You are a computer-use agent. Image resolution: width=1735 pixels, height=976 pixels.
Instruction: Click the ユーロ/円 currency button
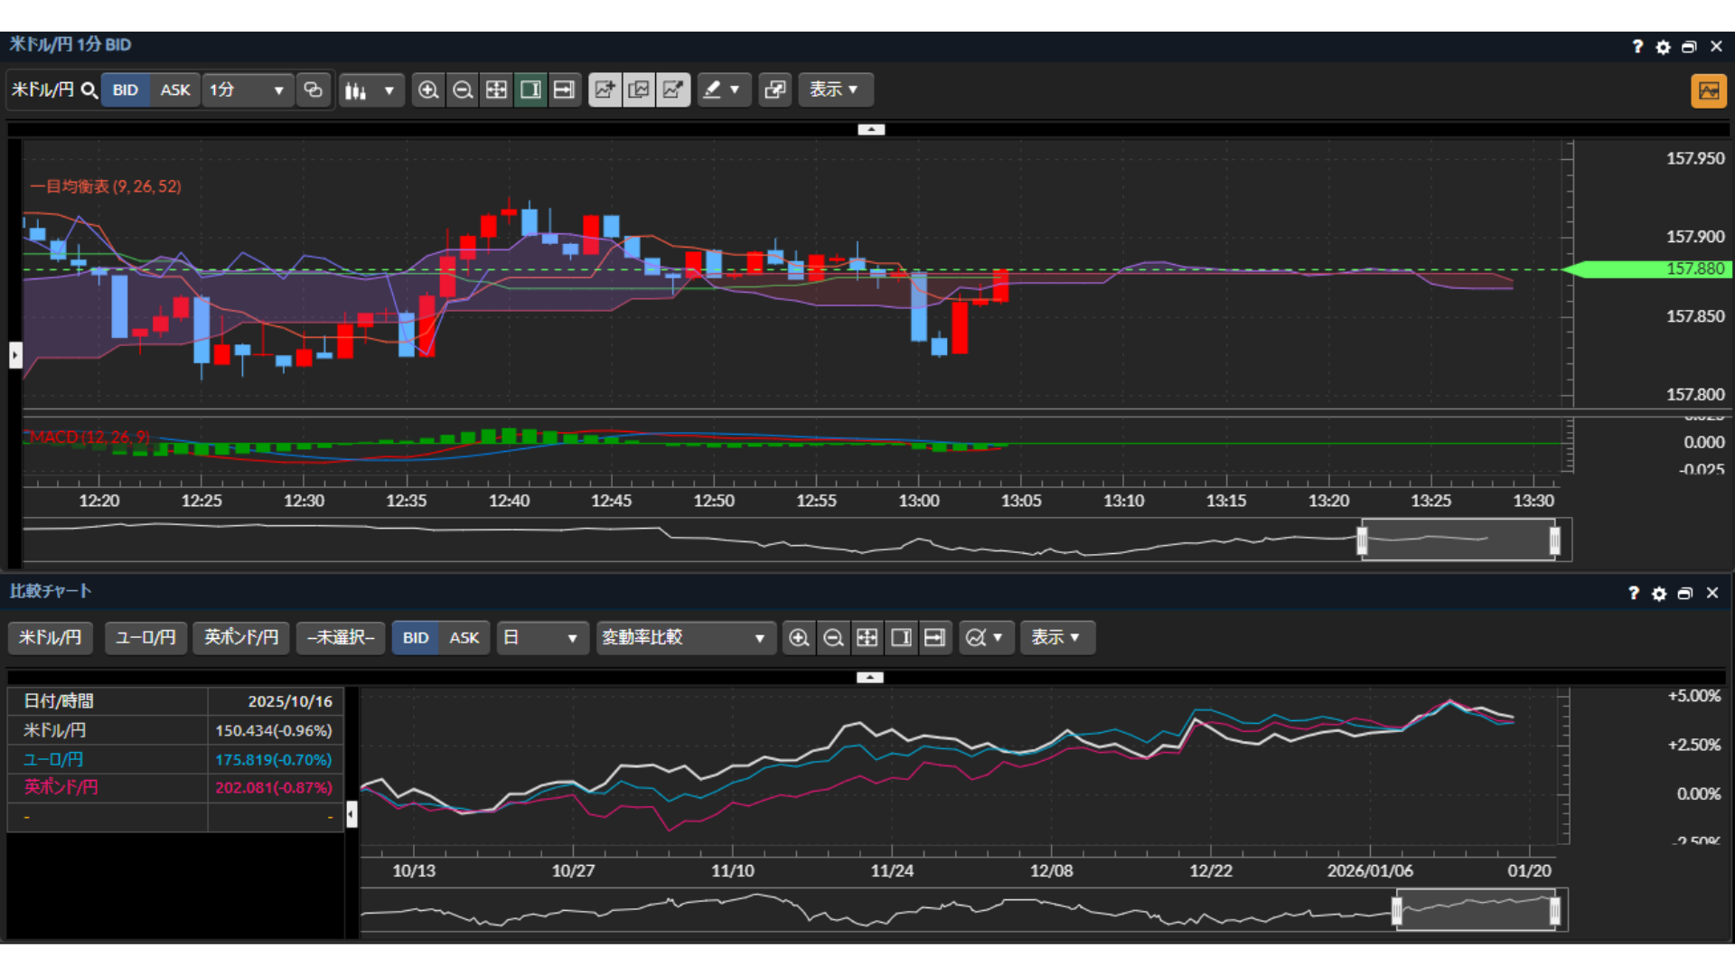pos(145,638)
